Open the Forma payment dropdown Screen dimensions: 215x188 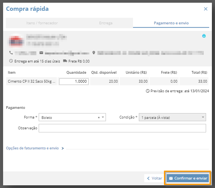[x=103, y=117]
